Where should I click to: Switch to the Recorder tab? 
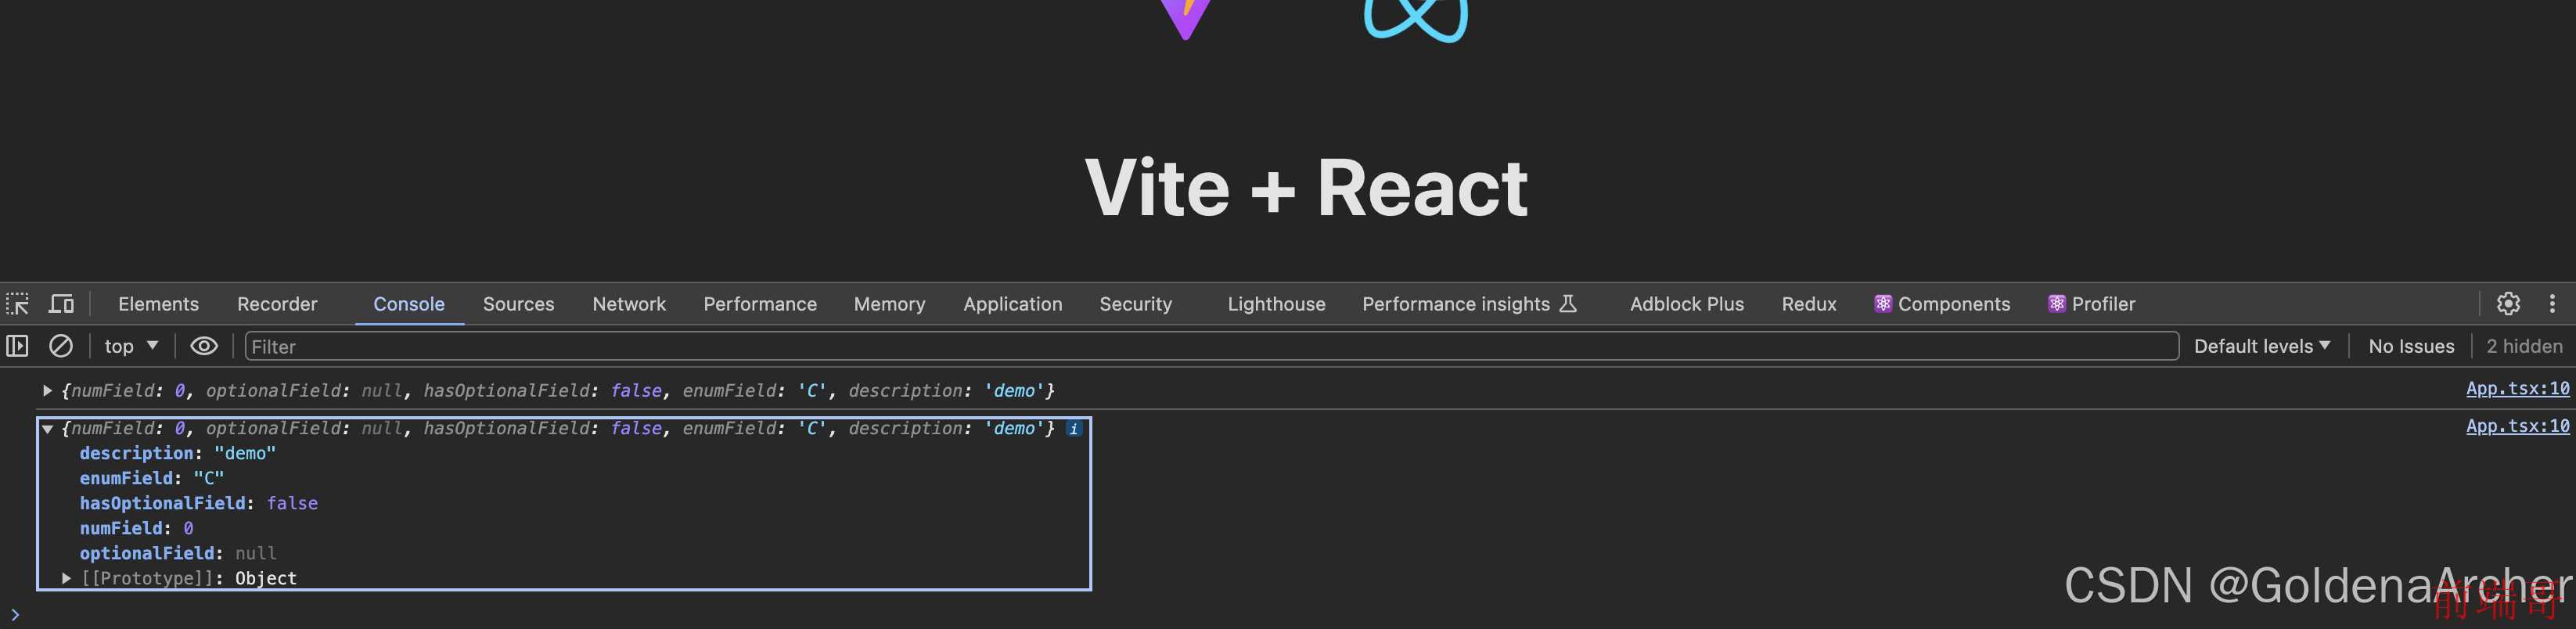[x=277, y=304]
